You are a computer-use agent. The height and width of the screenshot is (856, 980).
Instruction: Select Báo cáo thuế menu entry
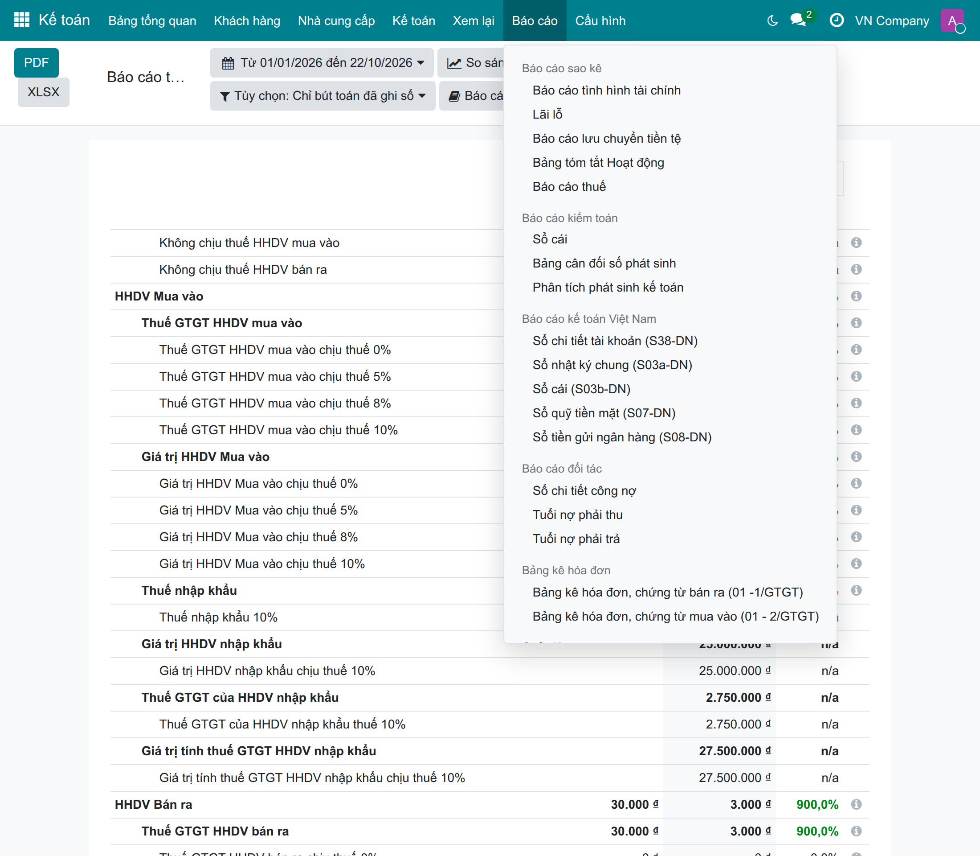point(569,186)
